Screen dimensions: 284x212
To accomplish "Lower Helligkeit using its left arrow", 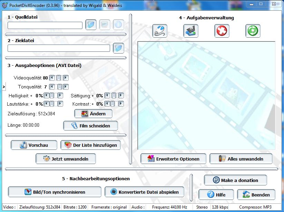I will pos(47,95).
